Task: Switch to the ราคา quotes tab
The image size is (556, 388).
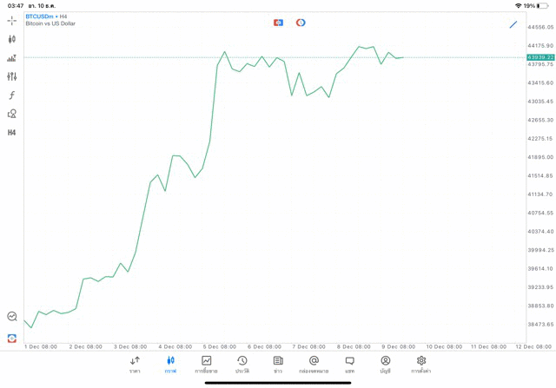Action: (x=135, y=365)
